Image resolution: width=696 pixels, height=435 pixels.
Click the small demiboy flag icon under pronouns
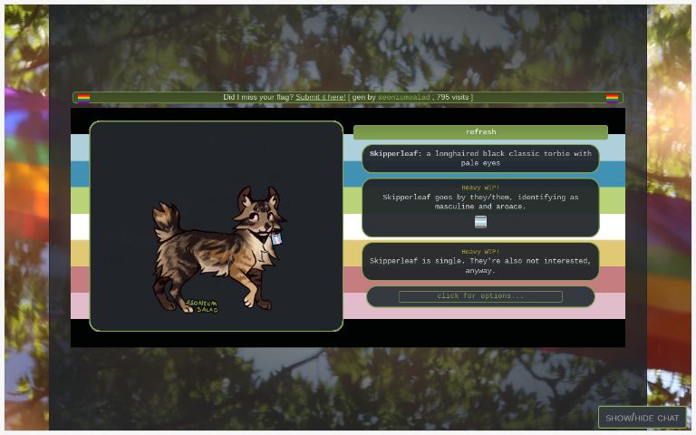480,222
